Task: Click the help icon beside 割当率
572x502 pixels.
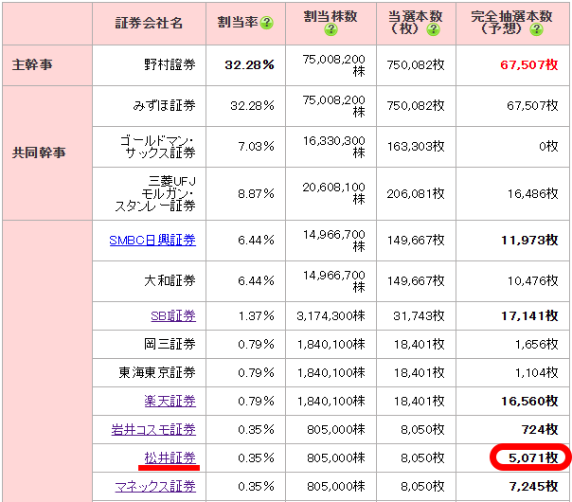Action: [267, 23]
